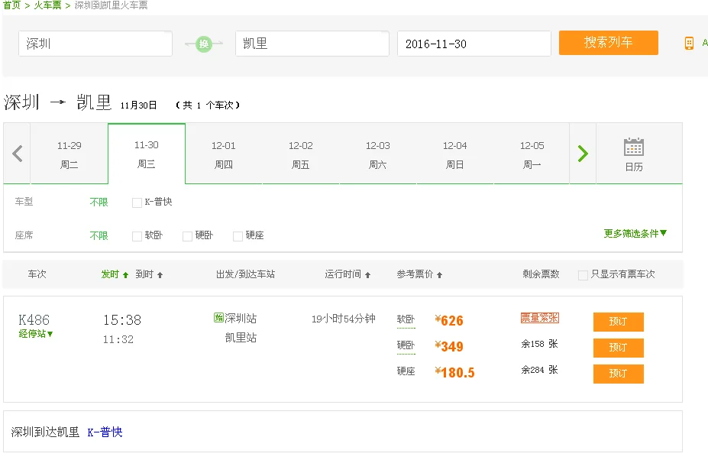Enable the 软卧 seat filter checkbox
Screen dimensions: 708x460
pos(135,236)
